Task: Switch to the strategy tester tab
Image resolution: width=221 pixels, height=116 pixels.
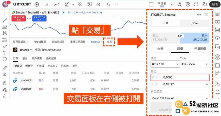Action: point(58,42)
